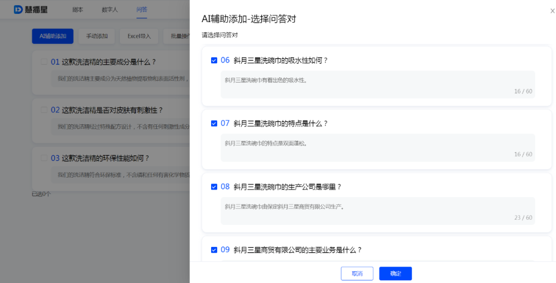Uncheck question 07 about 特点
Viewport: 556px width, 283px height.
click(x=214, y=123)
